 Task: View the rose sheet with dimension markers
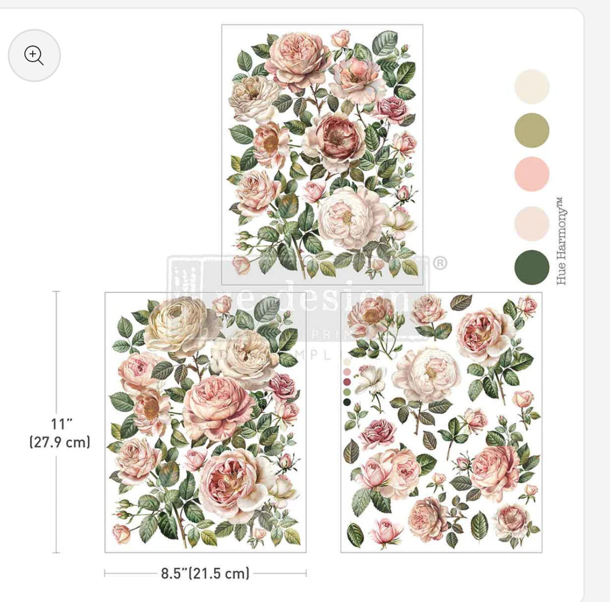pos(205,422)
